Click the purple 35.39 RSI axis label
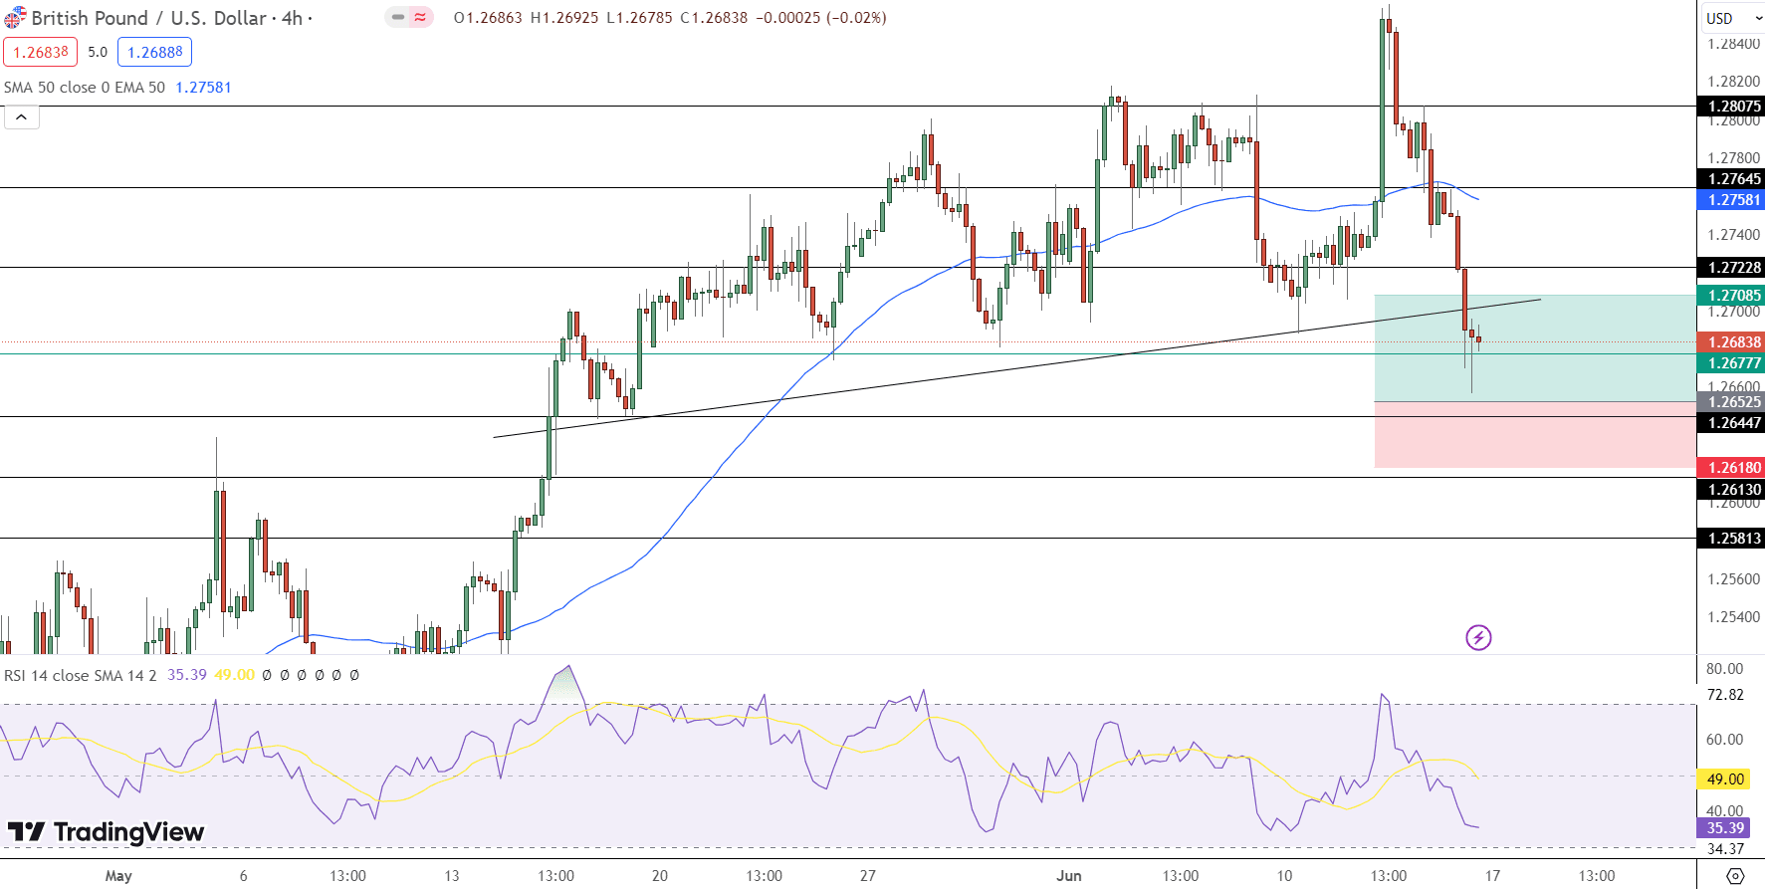The height and width of the screenshot is (889, 1765). pyautogui.click(x=1725, y=828)
